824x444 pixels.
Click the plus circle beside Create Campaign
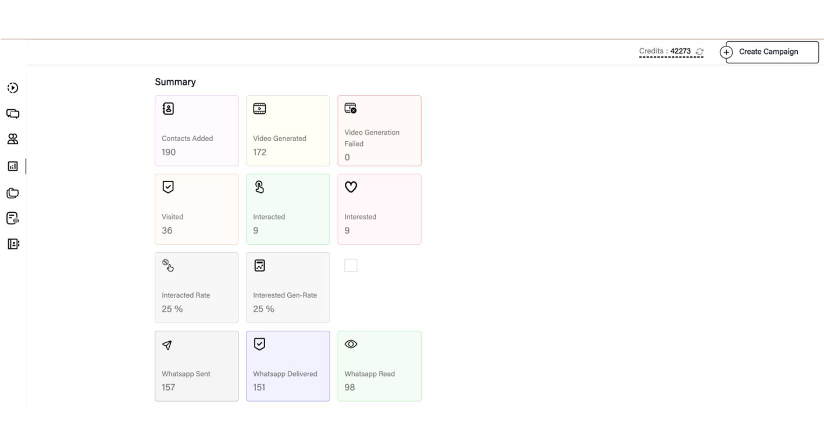[x=726, y=52]
